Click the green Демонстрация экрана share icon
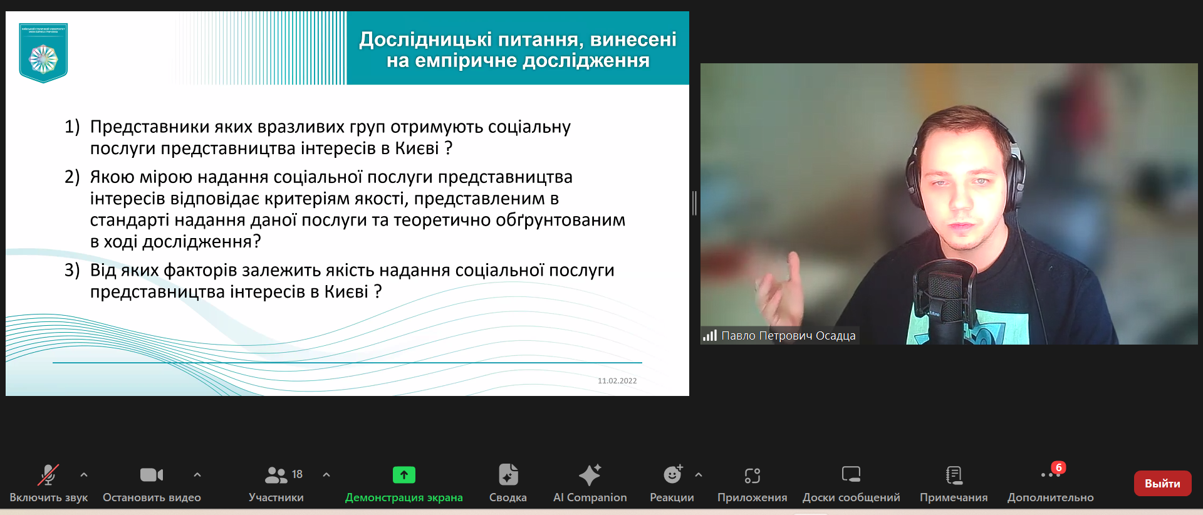This screenshot has height=515, width=1203. coord(404,476)
